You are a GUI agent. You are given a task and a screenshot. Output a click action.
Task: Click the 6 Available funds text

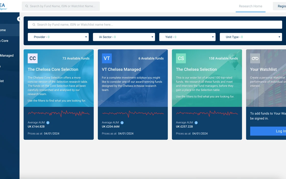(151, 59)
